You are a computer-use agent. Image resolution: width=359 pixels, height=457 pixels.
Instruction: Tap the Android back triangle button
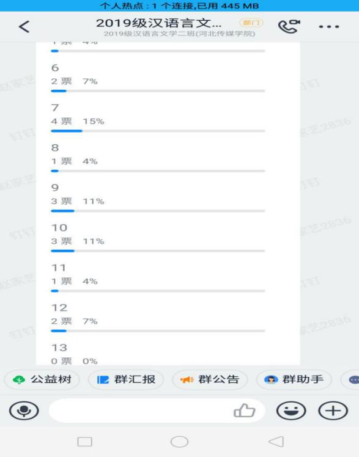click(276, 442)
